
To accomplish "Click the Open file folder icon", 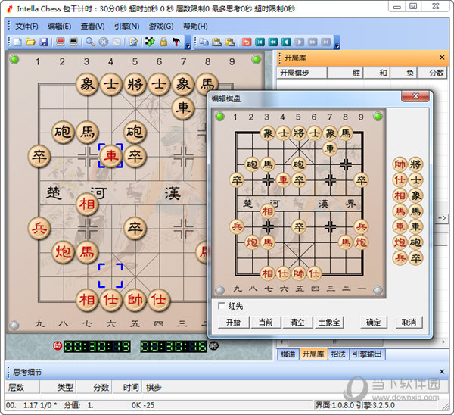I will pyautogui.click(x=30, y=42).
